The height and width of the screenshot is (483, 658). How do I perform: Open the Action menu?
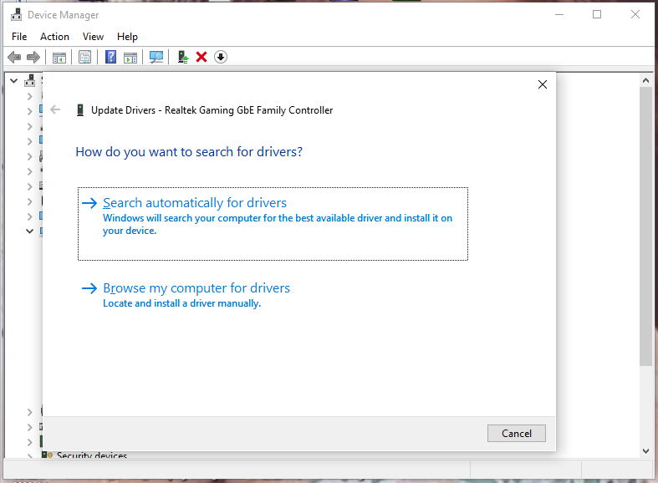coord(54,37)
